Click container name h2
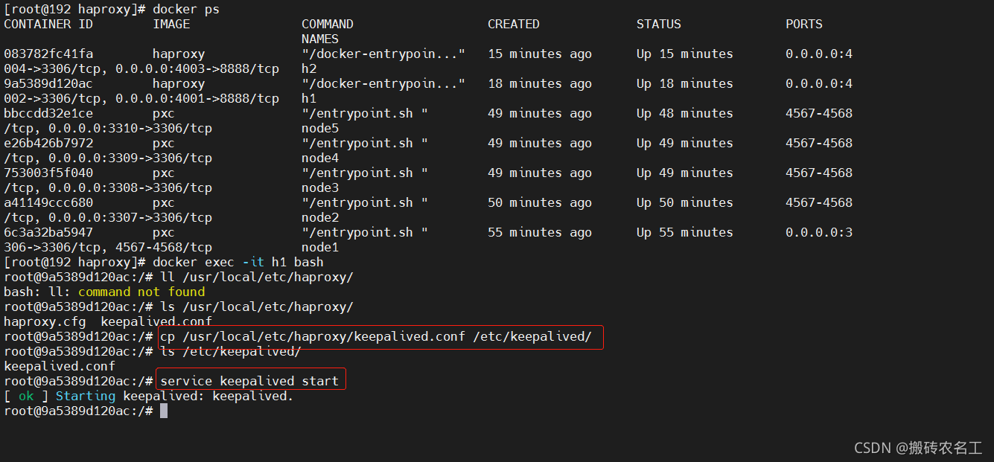The width and height of the screenshot is (994, 462). point(309,68)
